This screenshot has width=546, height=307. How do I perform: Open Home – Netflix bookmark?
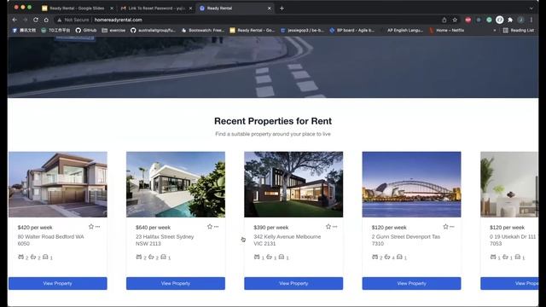pos(446,31)
